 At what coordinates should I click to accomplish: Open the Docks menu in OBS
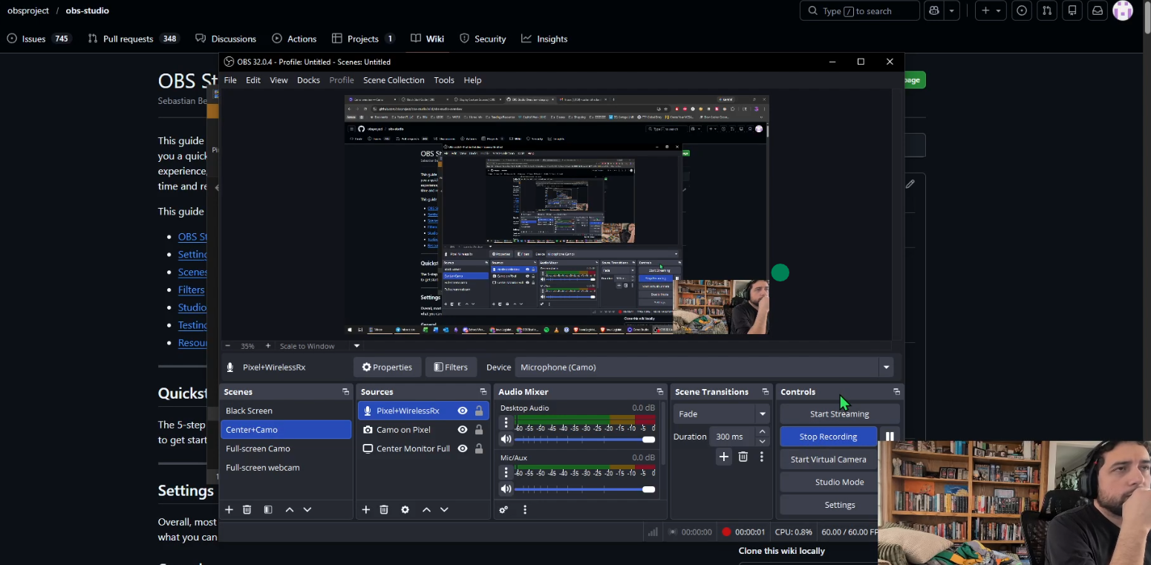tap(308, 80)
